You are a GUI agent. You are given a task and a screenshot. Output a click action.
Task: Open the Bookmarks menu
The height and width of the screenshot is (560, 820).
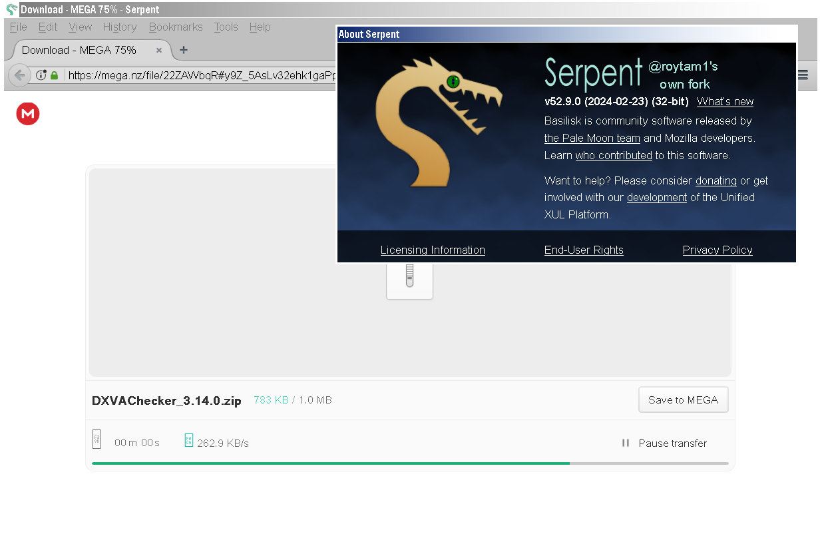tap(176, 27)
